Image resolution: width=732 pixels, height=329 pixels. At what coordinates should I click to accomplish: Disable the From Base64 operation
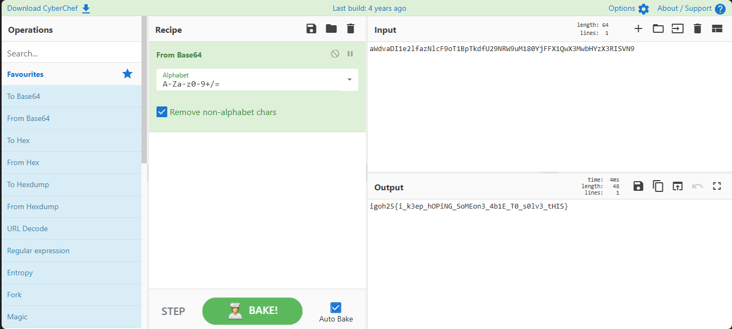335,54
